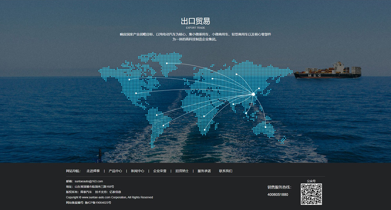Click the 出口贸易 section heading
Image resolution: width=391 pixels, height=210 pixels.
(x=195, y=21)
